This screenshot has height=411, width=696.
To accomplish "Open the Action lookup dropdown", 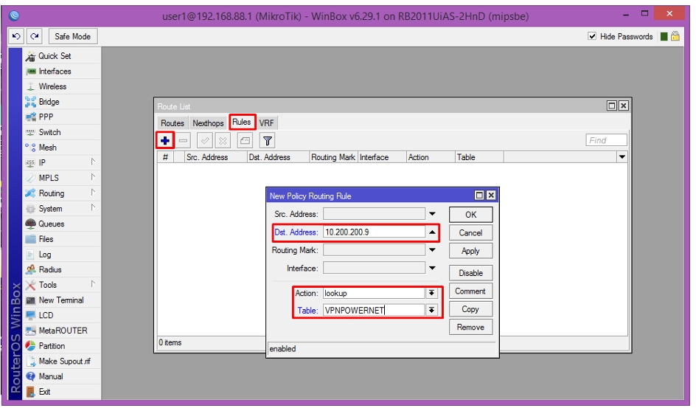I will tap(431, 293).
